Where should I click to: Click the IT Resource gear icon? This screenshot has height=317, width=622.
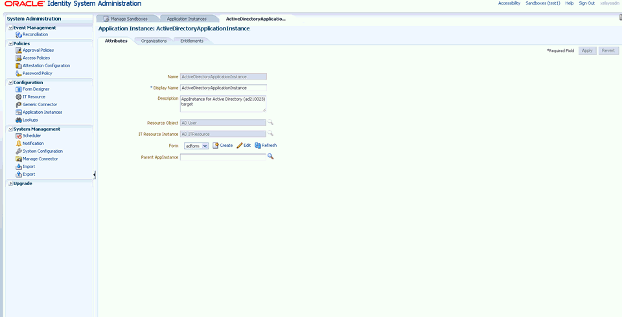[19, 96]
